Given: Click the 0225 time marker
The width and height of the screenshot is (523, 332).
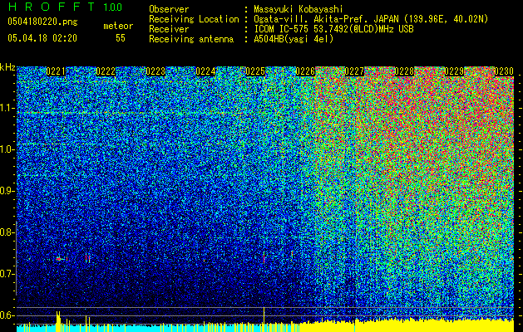Looking at the screenshot, I should click(255, 71).
